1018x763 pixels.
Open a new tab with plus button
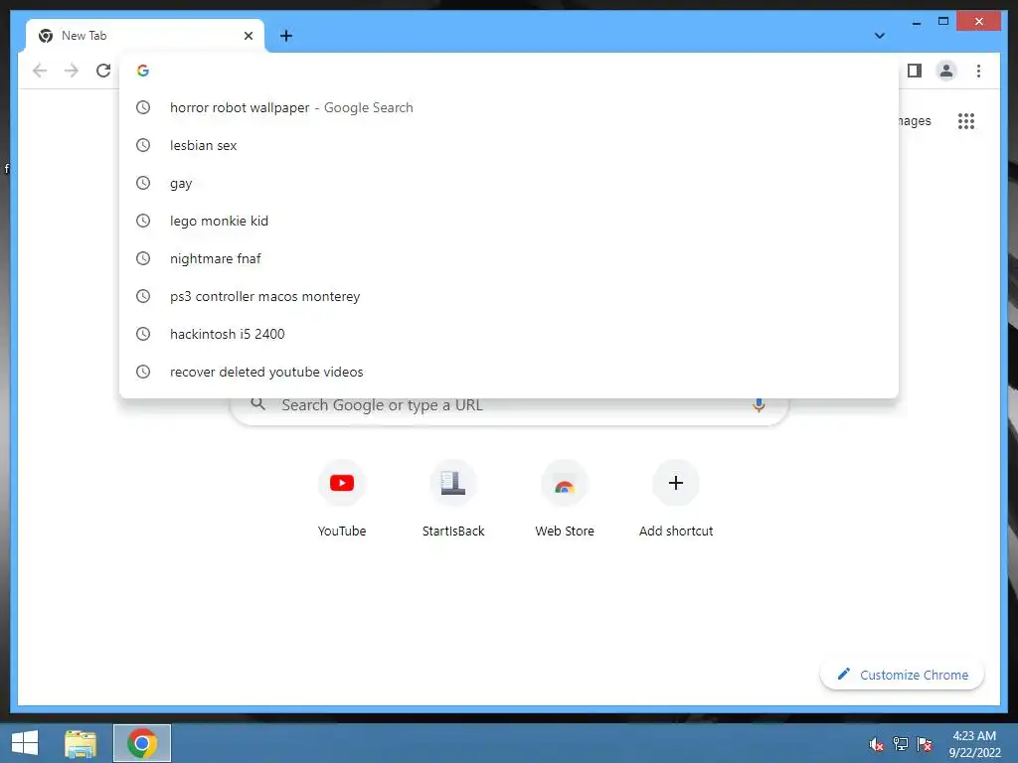coord(286,36)
